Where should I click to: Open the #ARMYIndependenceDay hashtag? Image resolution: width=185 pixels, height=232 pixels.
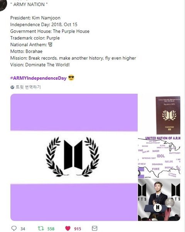pyautogui.click(x=38, y=78)
